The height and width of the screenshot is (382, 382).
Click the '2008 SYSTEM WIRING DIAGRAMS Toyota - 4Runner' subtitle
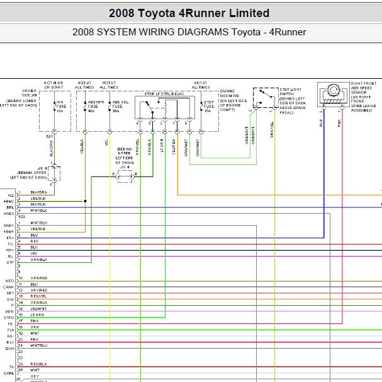click(x=189, y=32)
